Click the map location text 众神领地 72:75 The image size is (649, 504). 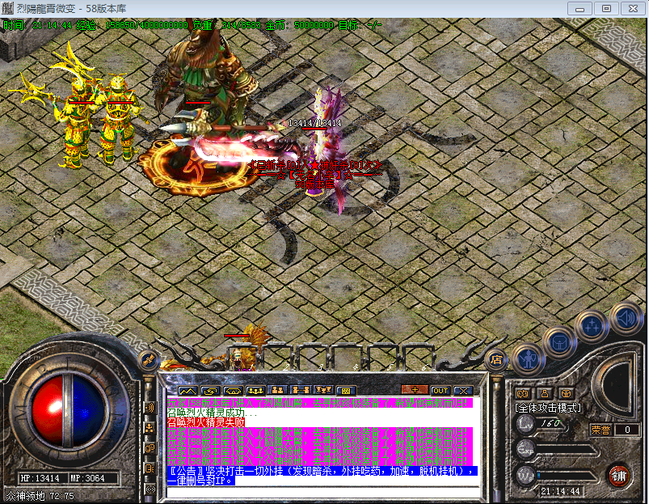[40, 496]
